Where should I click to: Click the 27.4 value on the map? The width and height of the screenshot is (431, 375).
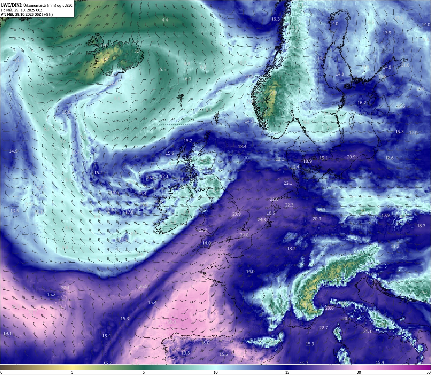(x=65, y=288)
